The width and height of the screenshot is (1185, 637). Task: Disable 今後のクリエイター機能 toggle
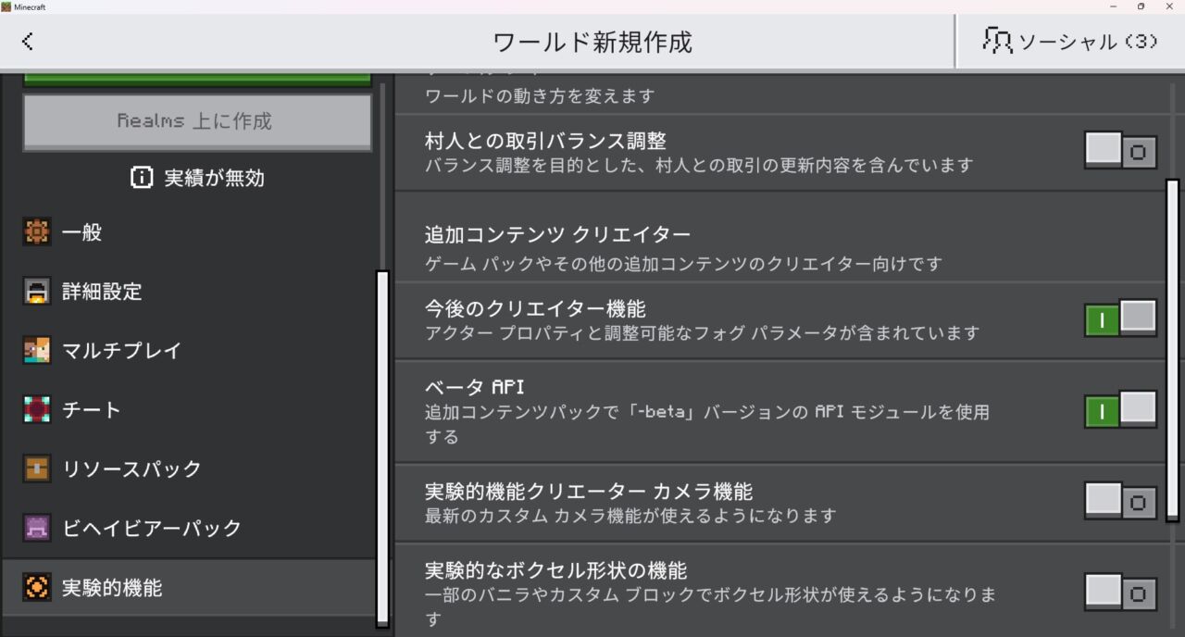1120,318
